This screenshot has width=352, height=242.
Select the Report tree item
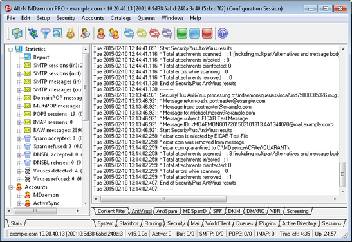click(41, 57)
